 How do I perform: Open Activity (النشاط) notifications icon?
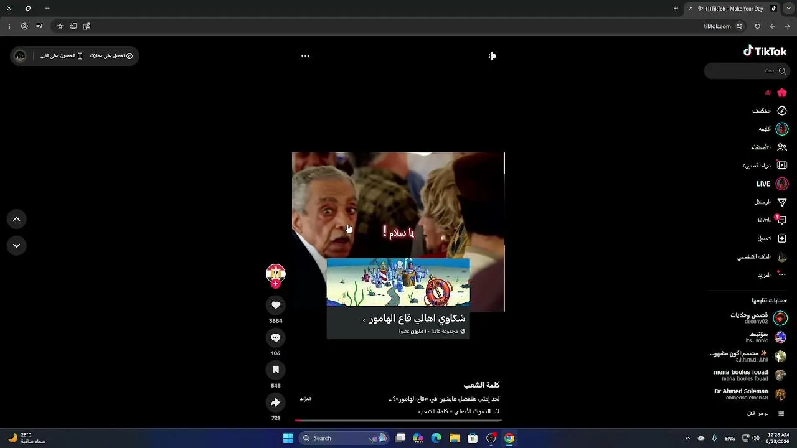(782, 220)
